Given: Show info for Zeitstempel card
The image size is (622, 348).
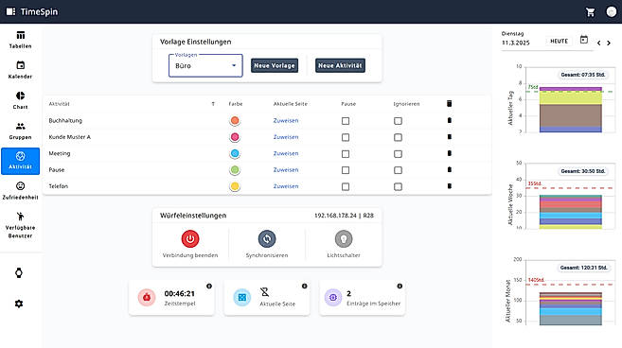Looking at the screenshot, I should 209,286.
